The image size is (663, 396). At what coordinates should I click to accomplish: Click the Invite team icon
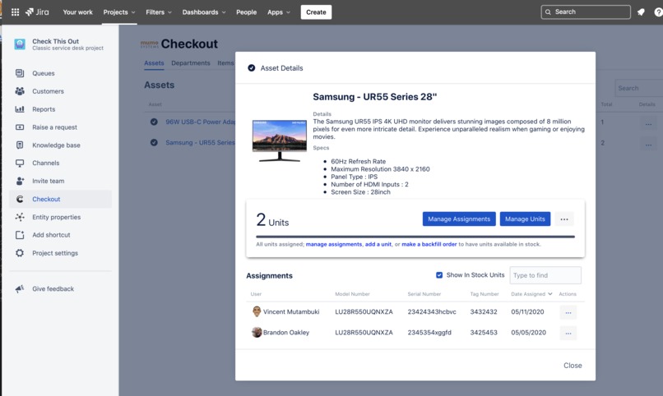[x=20, y=181]
